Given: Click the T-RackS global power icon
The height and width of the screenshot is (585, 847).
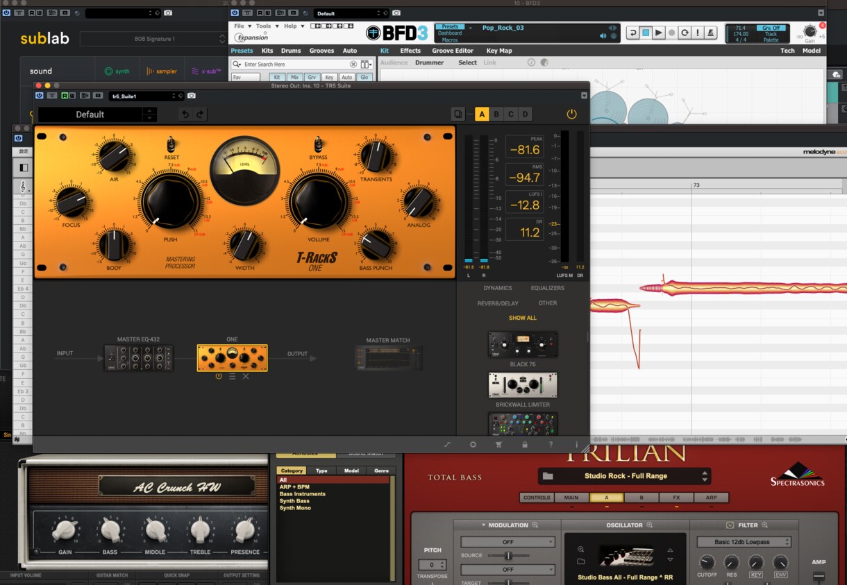Looking at the screenshot, I should (571, 115).
